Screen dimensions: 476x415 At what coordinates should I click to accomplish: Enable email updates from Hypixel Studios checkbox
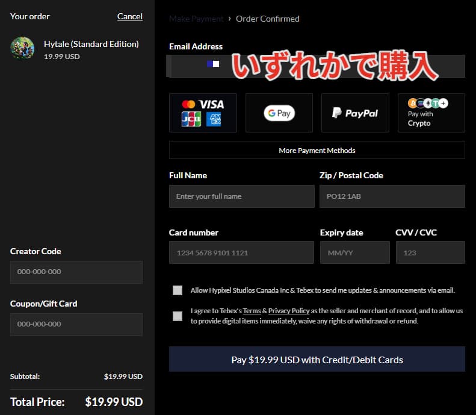[178, 290]
